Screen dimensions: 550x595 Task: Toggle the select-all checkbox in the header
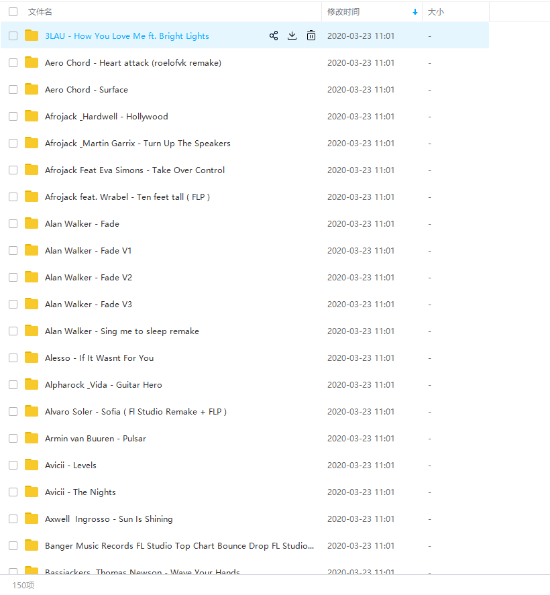click(x=13, y=12)
